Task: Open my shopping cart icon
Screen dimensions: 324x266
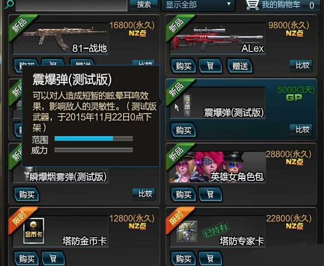Action: pyautogui.click(x=253, y=5)
